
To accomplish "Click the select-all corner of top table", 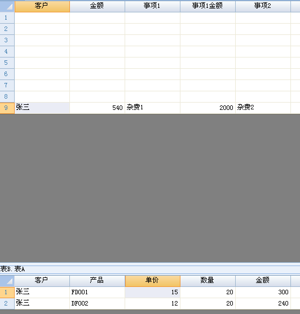I will click(x=7, y=6).
